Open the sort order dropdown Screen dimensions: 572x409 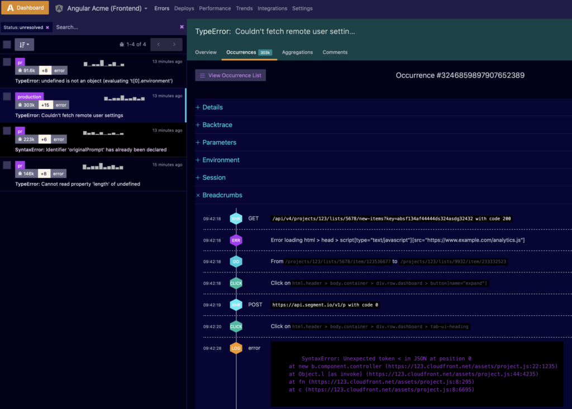tap(25, 45)
